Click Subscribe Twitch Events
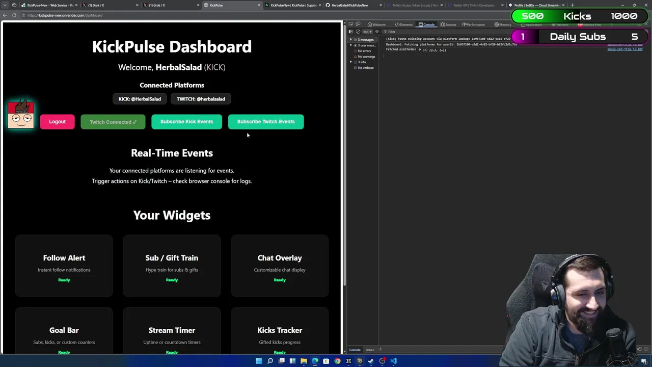The width and height of the screenshot is (652, 367). pos(266,121)
